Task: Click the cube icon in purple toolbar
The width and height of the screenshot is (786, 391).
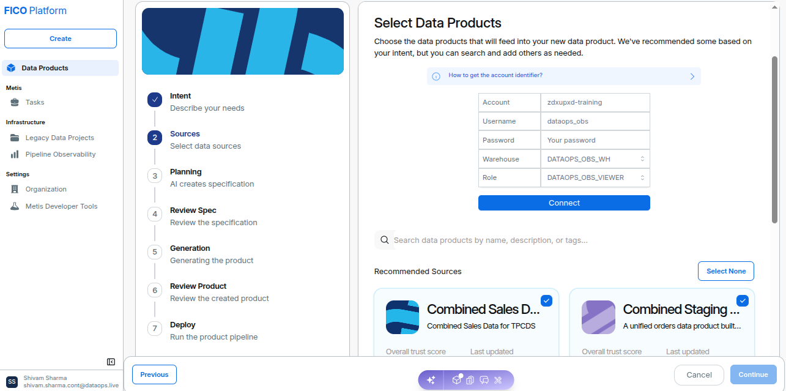Action: pyautogui.click(x=457, y=379)
